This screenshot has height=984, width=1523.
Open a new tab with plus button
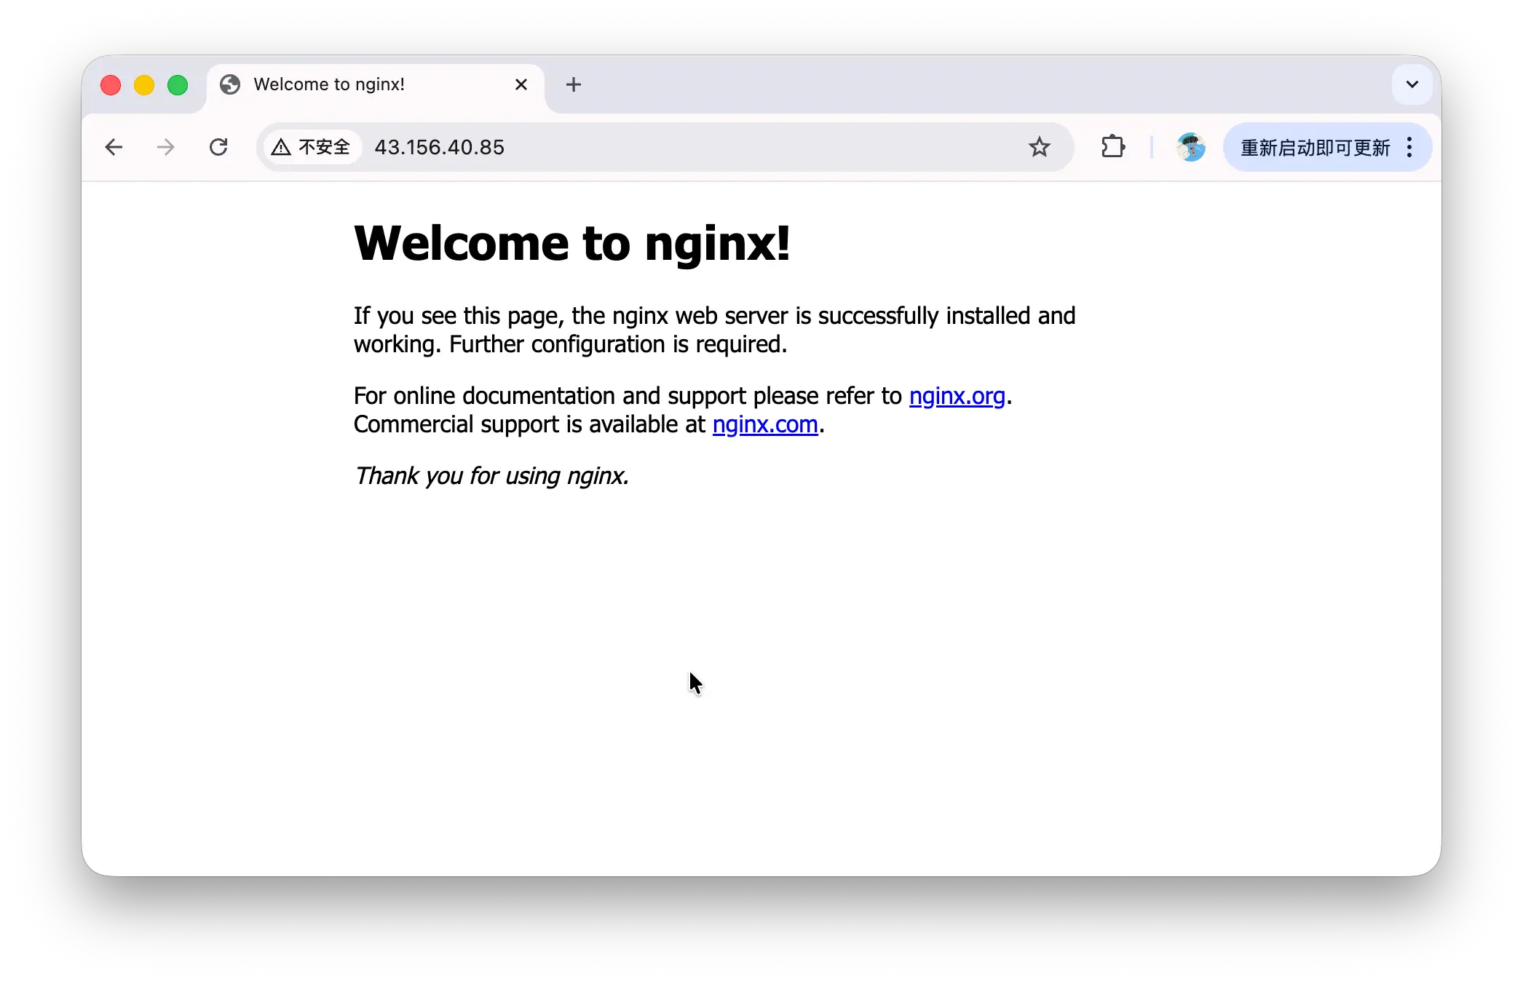[x=574, y=85]
